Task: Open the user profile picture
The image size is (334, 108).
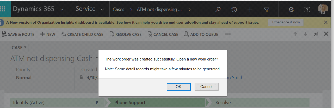Action: point(323,9)
